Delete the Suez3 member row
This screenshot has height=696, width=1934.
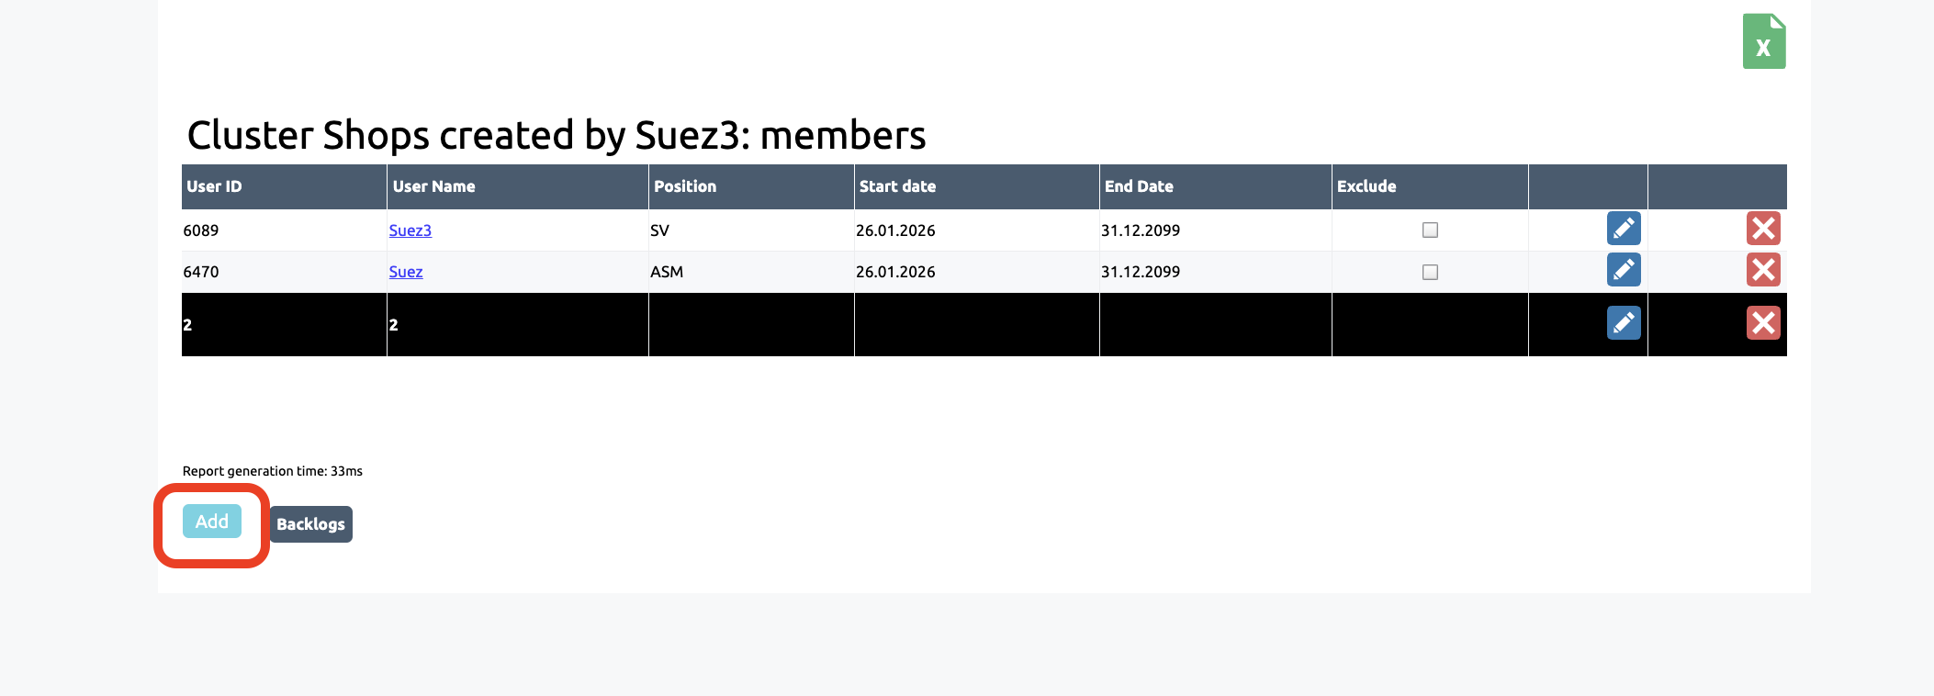[1762, 229]
